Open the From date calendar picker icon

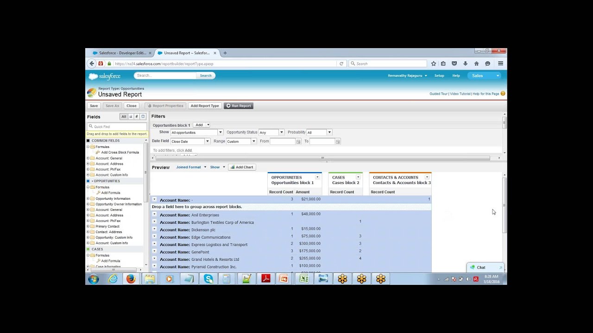pyautogui.click(x=298, y=142)
